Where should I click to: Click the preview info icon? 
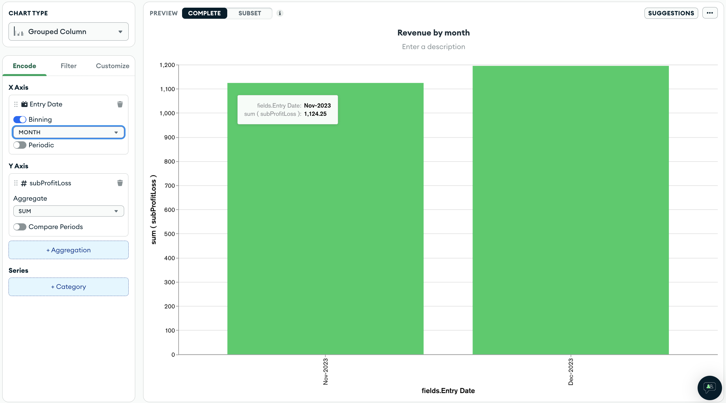(280, 13)
